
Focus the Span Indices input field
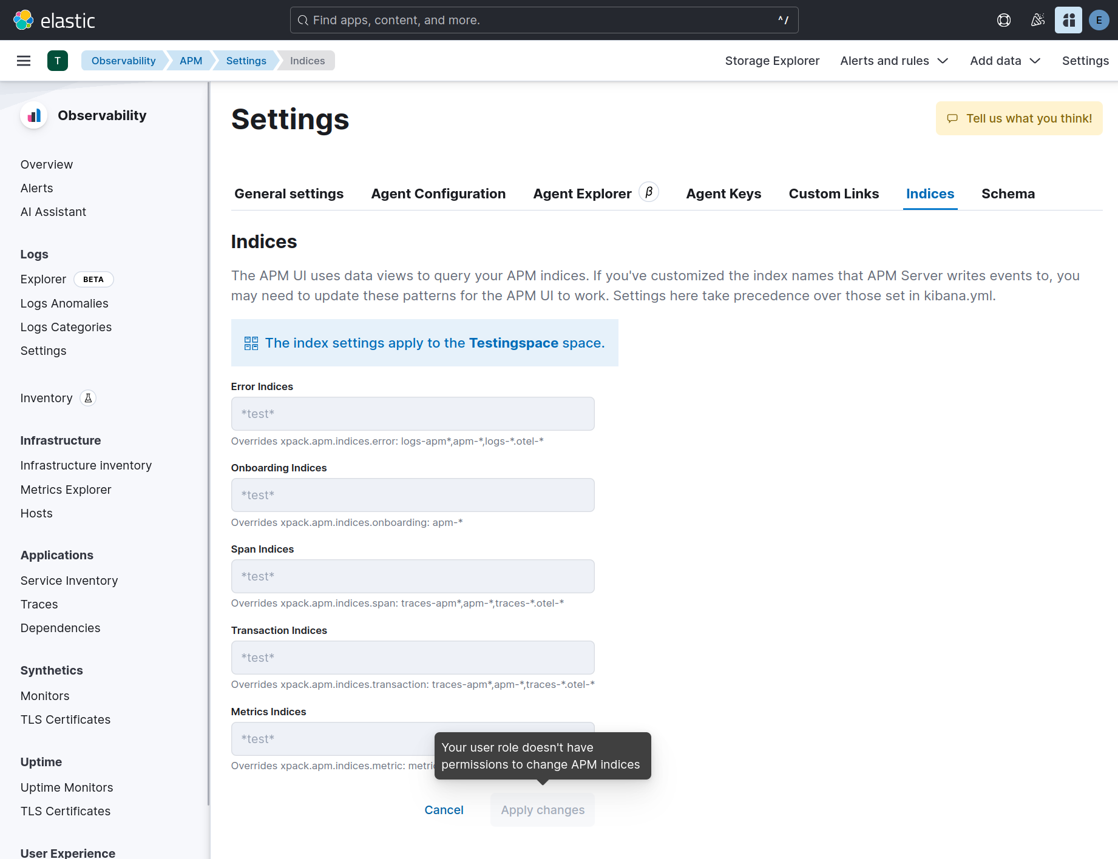pyautogui.click(x=413, y=576)
